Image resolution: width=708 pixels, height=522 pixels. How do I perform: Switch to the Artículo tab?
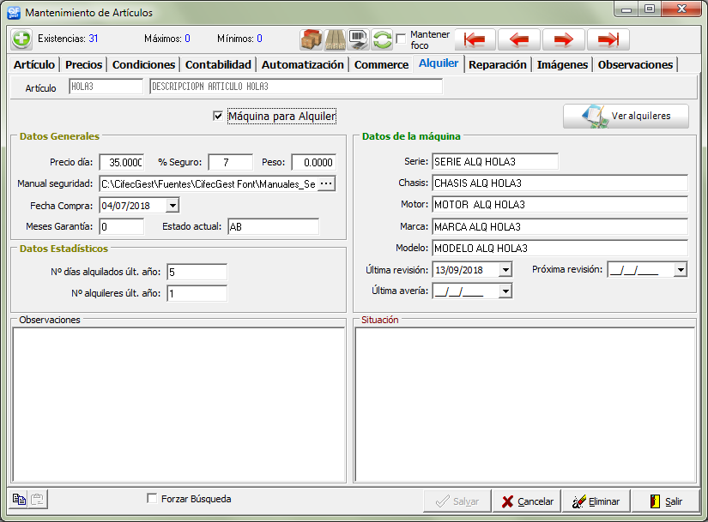[x=34, y=64]
